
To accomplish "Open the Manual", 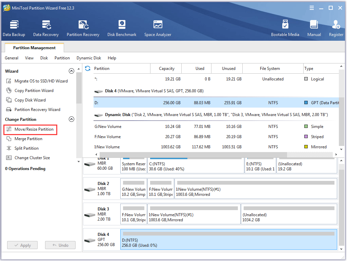I will [314, 29].
